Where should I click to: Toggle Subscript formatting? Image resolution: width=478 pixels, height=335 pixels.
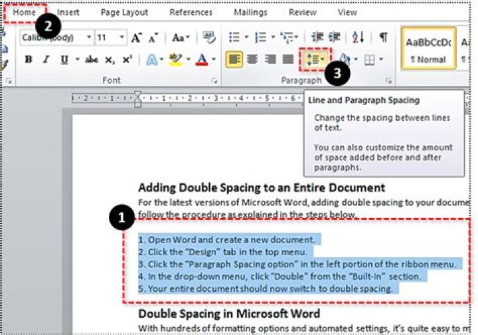click(x=110, y=60)
